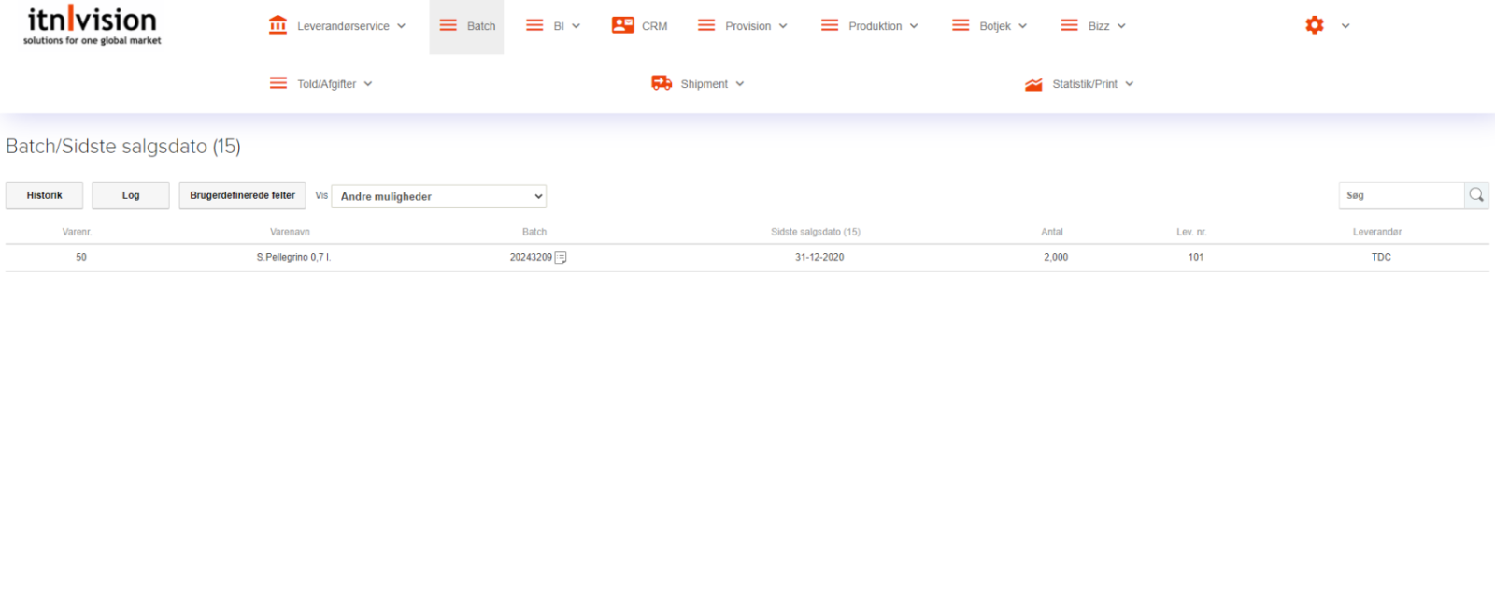This screenshot has height=612, width=1495.
Task: Expand the Provision menu chevron
Action: tap(783, 26)
